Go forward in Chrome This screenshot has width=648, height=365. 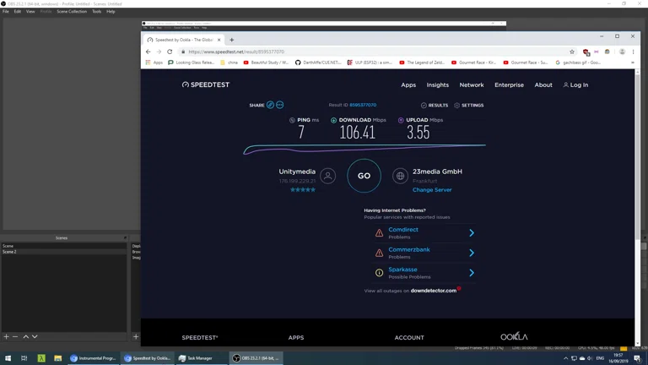pyautogui.click(x=159, y=52)
